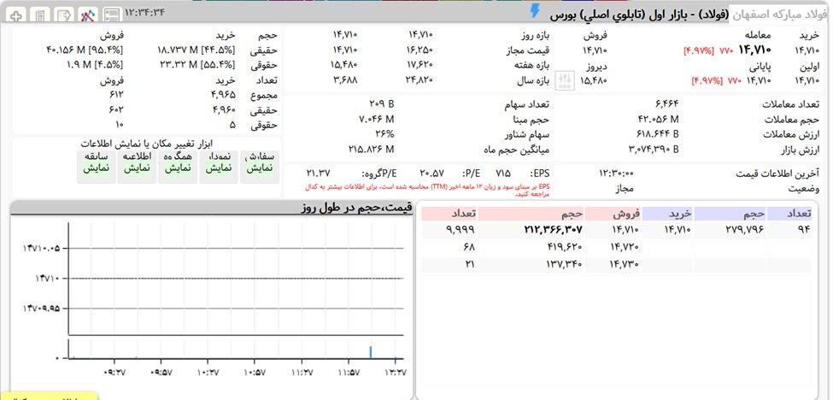Image resolution: width=833 pixels, height=400 pixels.
Task: Click the تعداد معاملات value ۶,۴۶۴
Action: pyautogui.click(x=667, y=103)
